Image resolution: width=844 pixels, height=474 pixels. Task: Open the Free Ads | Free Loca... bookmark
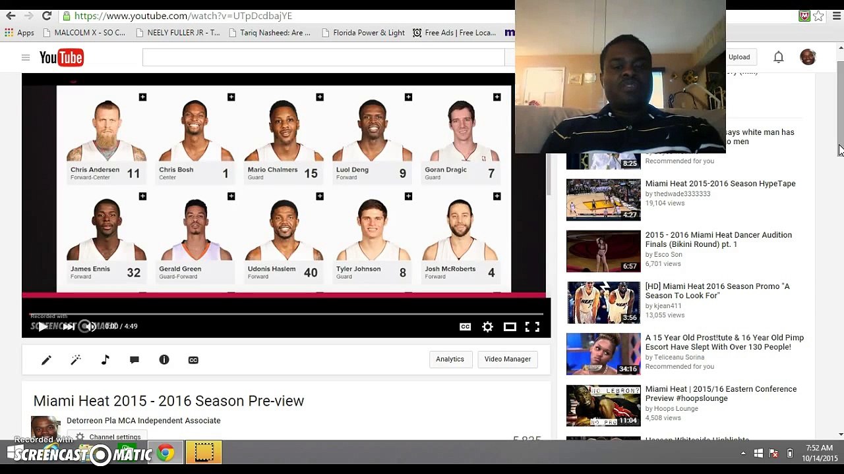(454, 33)
